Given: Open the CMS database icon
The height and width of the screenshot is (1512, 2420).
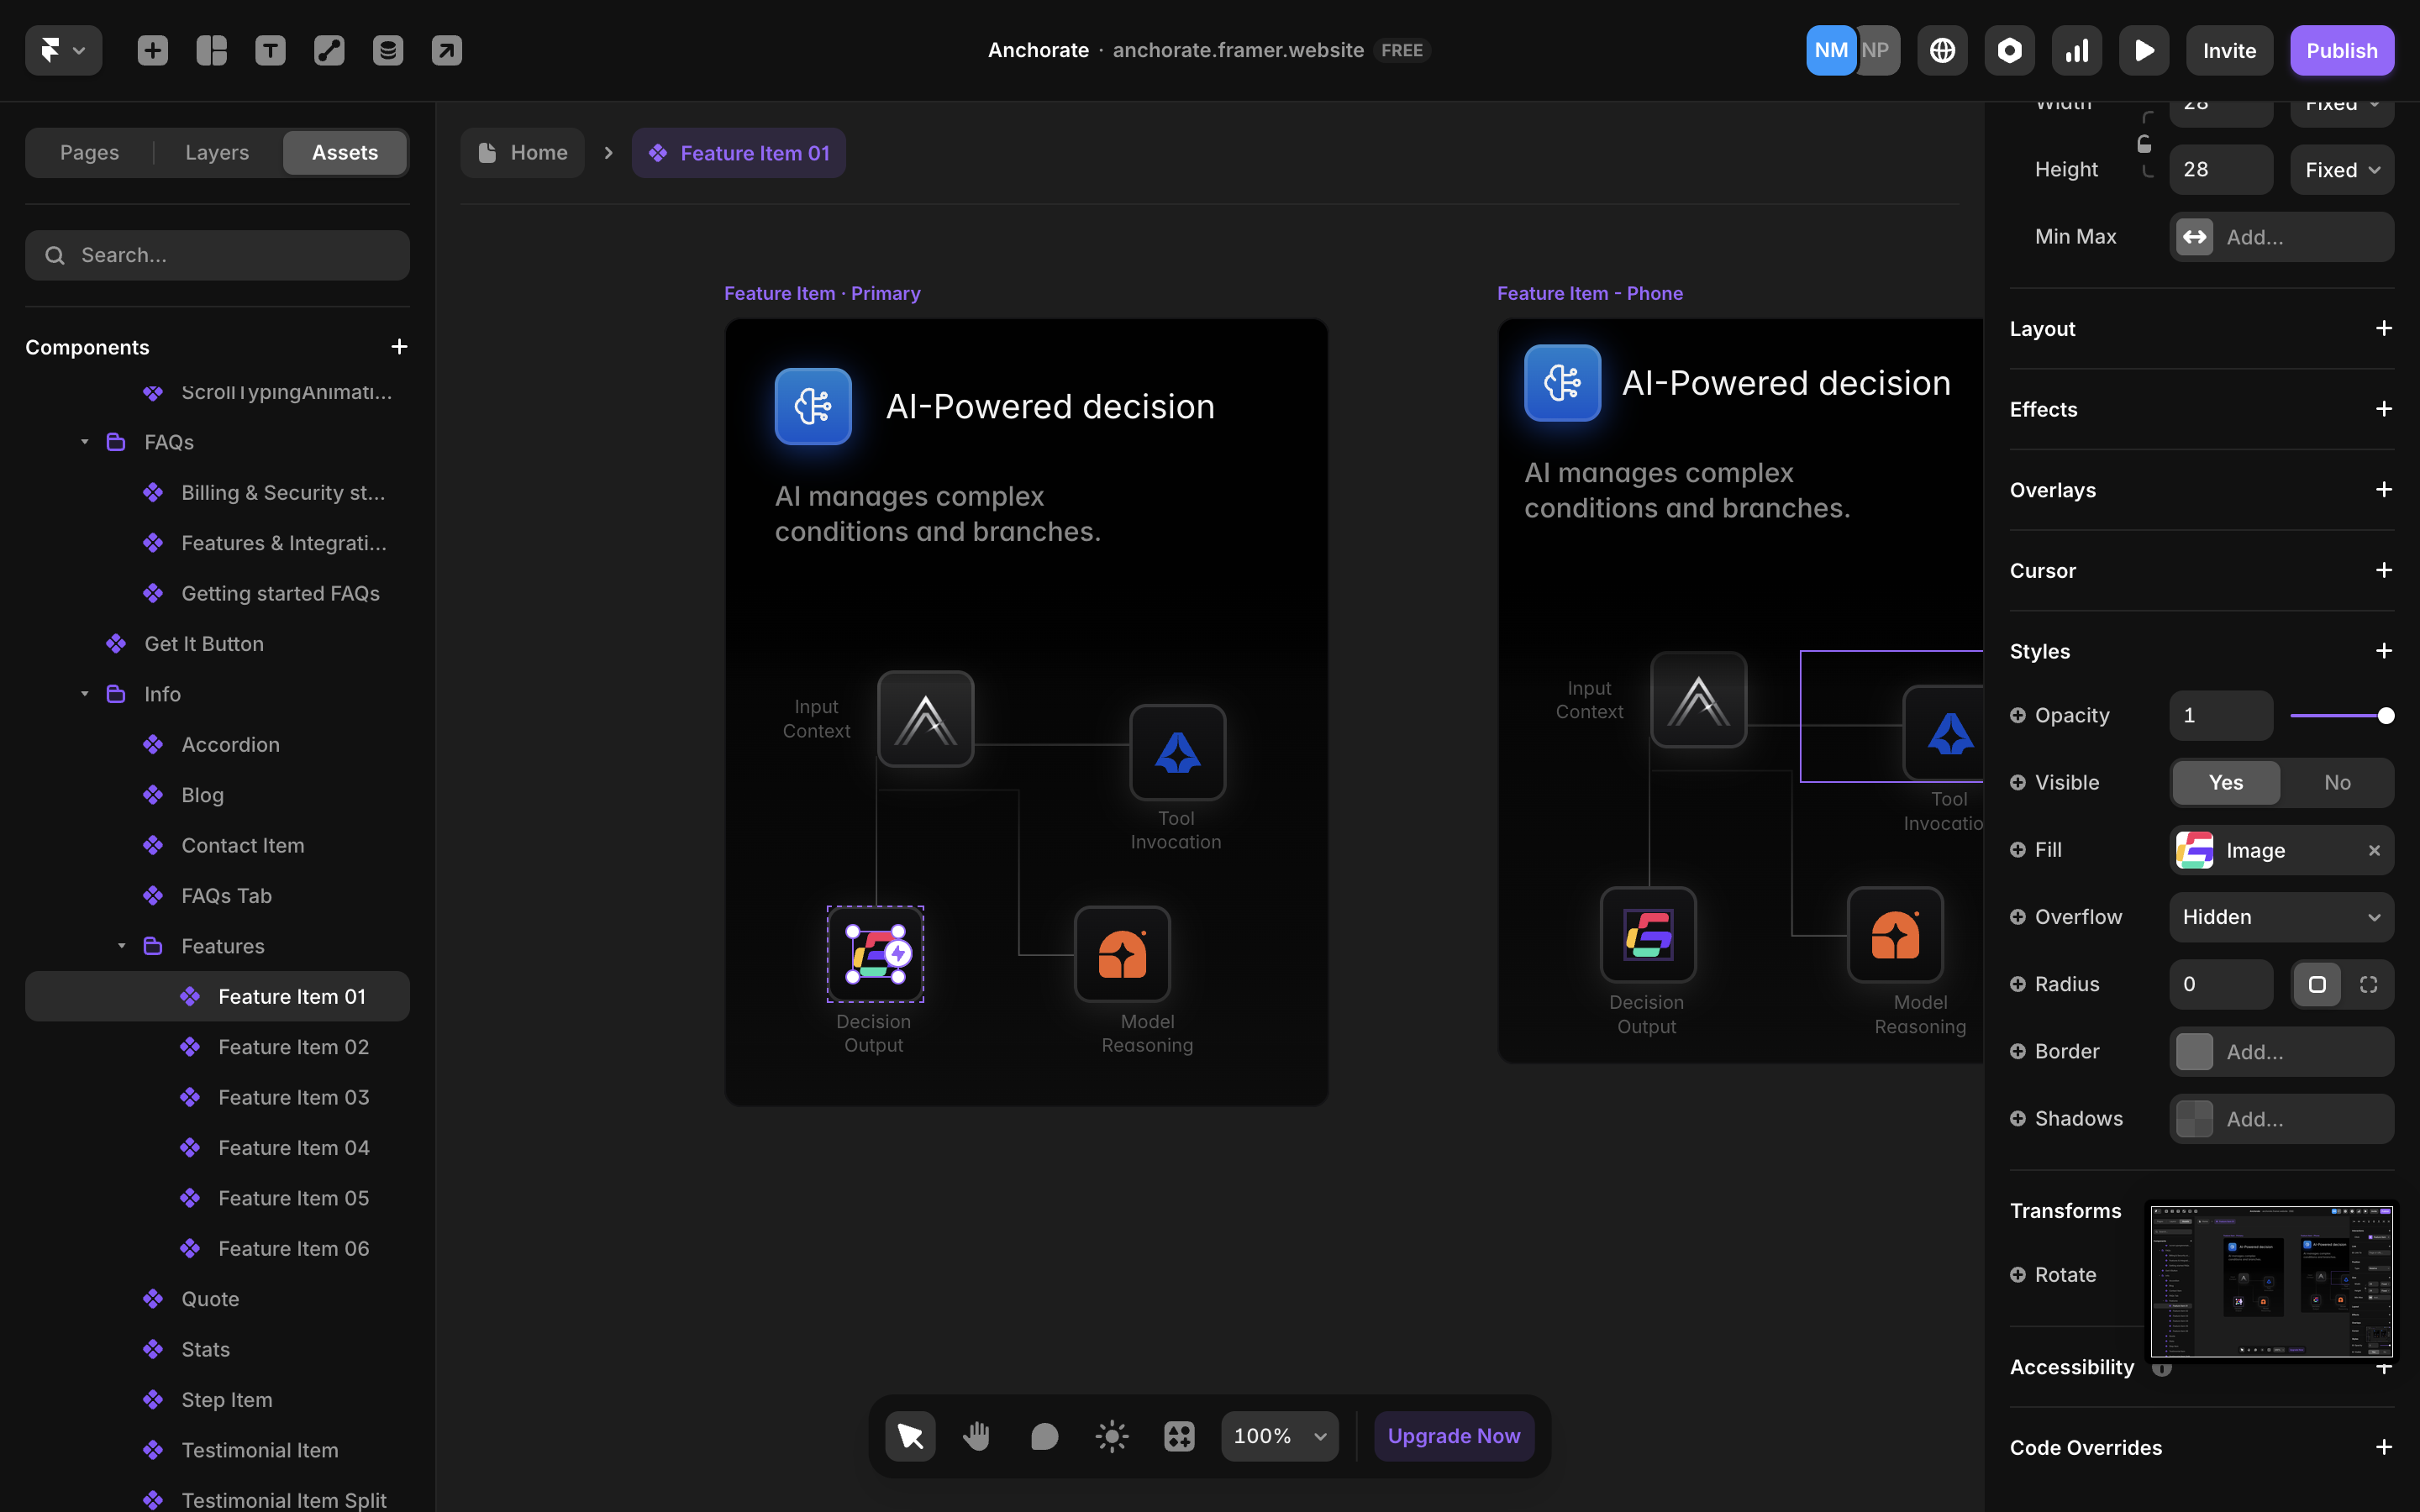Looking at the screenshot, I should (388, 50).
